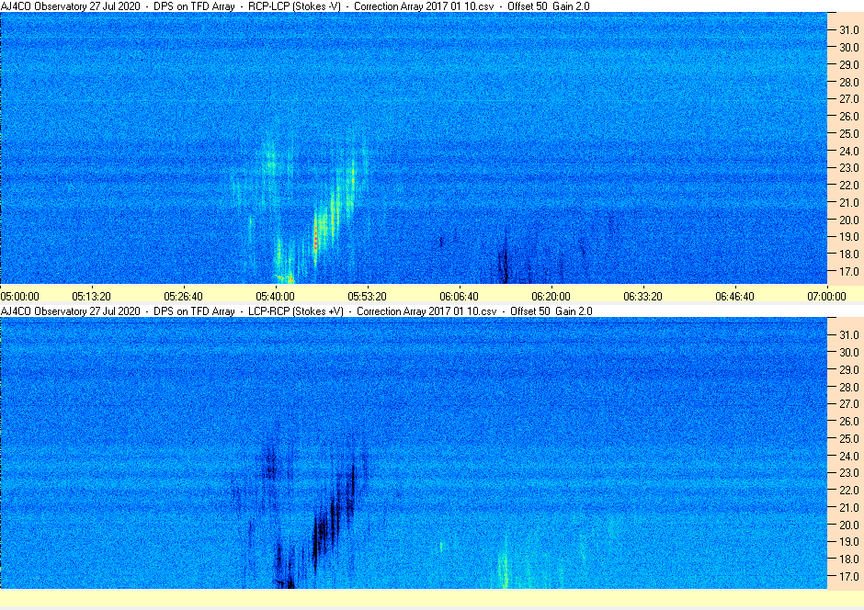Pick 25.0 frequency label on Stokes +V chart
864x610 pixels.
point(849,439)
